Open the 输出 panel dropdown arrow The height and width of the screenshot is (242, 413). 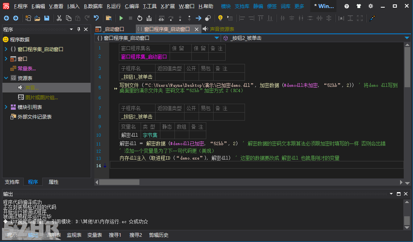[391, 194]
